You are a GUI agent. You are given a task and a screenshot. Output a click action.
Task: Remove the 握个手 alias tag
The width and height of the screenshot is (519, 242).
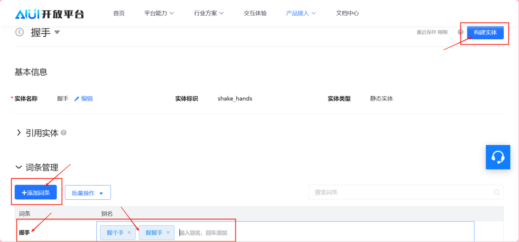tap(129, 233)
